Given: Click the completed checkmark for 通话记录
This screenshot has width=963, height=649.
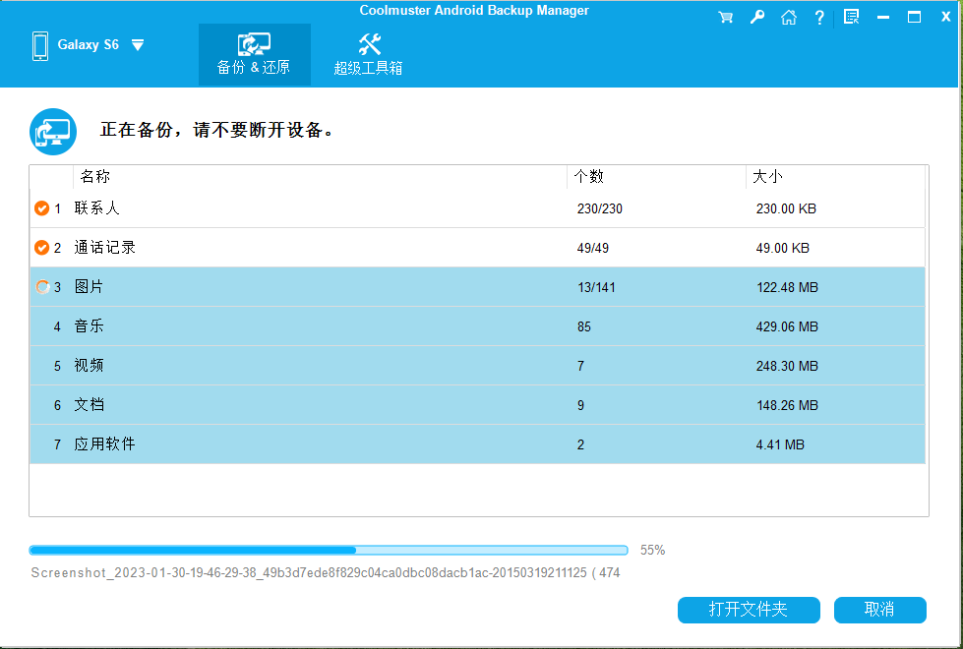Looking at the screenshot, I should [x=41, y=248].
